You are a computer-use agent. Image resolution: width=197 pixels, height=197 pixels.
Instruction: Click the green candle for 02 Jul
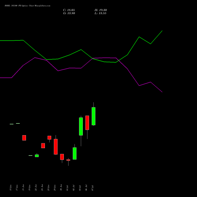point(74,153)
